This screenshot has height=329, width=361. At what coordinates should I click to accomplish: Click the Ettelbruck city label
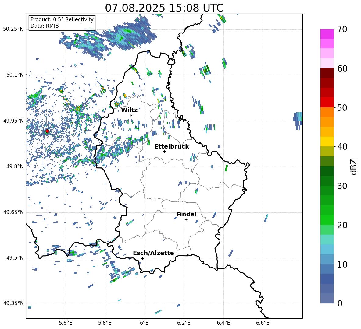(172, 147)
